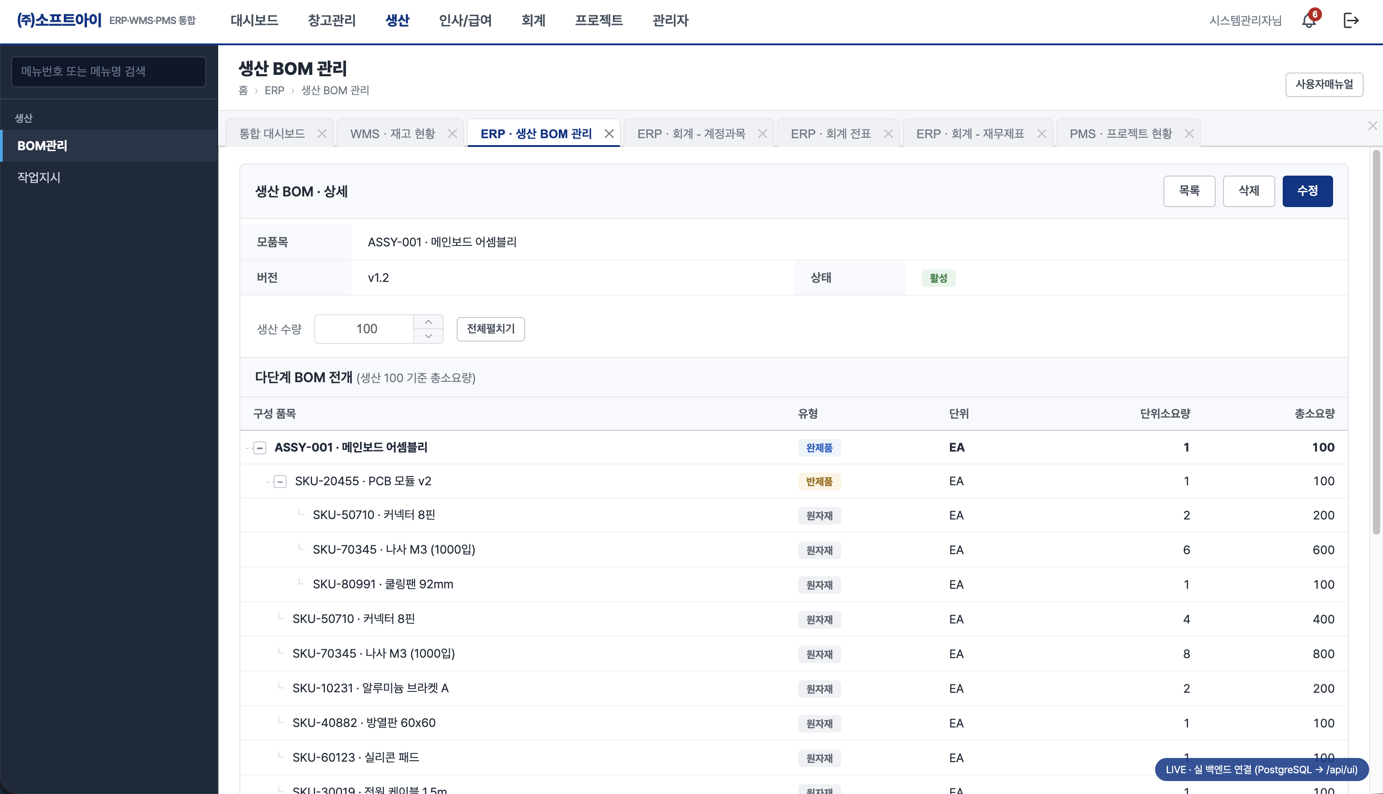
Task: Click the 단위소요량 column header
Action: tap(1165, 414)
